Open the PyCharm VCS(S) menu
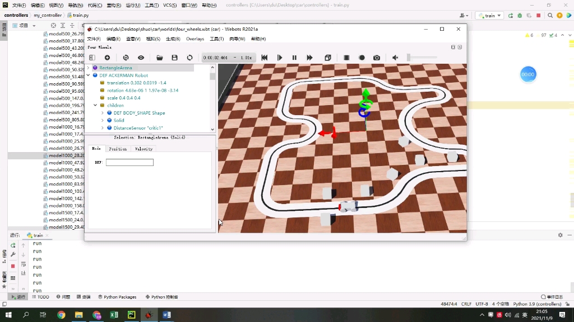Viewport: 574px width, 322px height. pyautogui.click(x=170, y=5)
